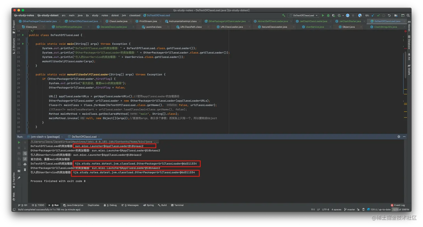Hide the Run panel with the minimize dash
Viewport: 423px width, 227px height.
tap(404, 137)
